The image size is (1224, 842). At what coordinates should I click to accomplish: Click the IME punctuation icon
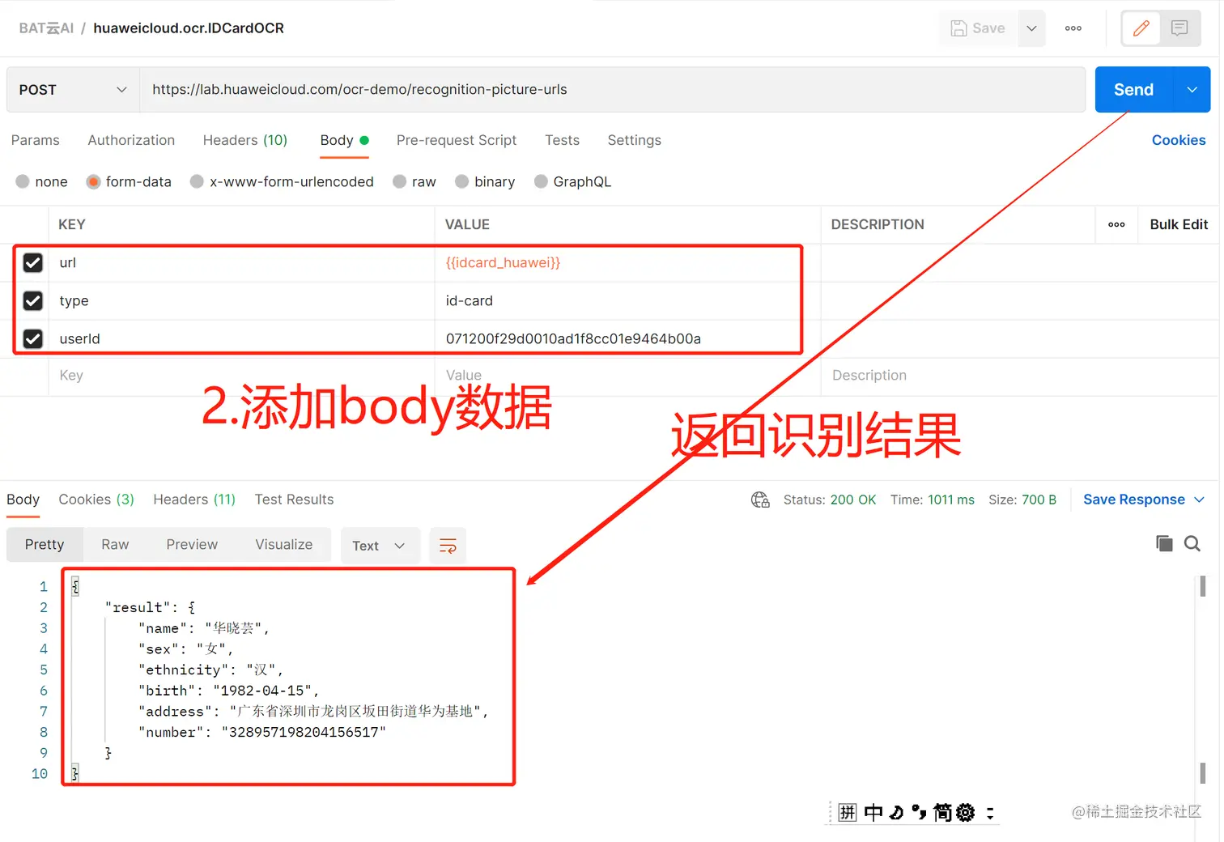(x=919, y=812)
